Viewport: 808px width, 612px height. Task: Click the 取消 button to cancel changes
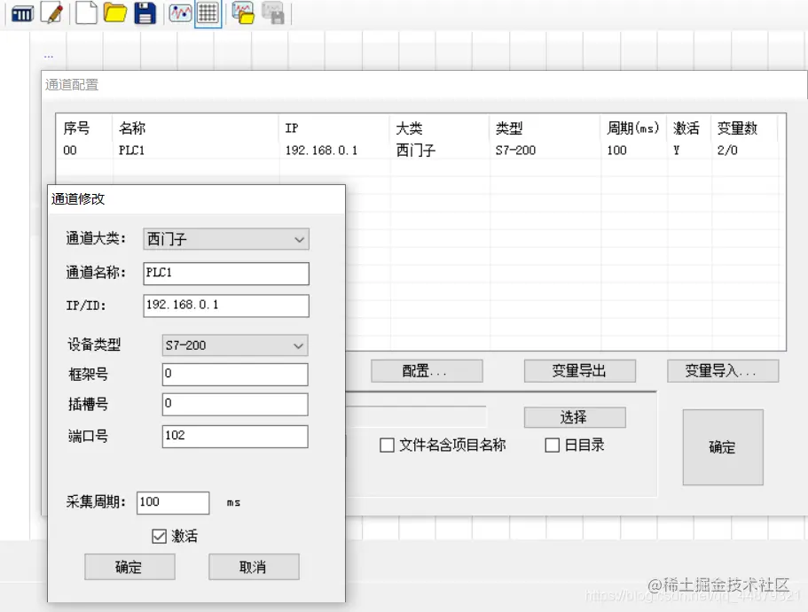(252, 567)
